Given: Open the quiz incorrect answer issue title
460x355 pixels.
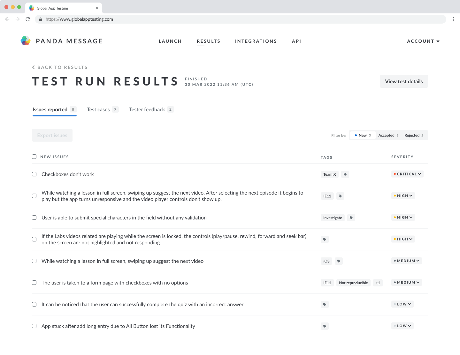Looking at the screenshot, I should (x=142, y=304).
